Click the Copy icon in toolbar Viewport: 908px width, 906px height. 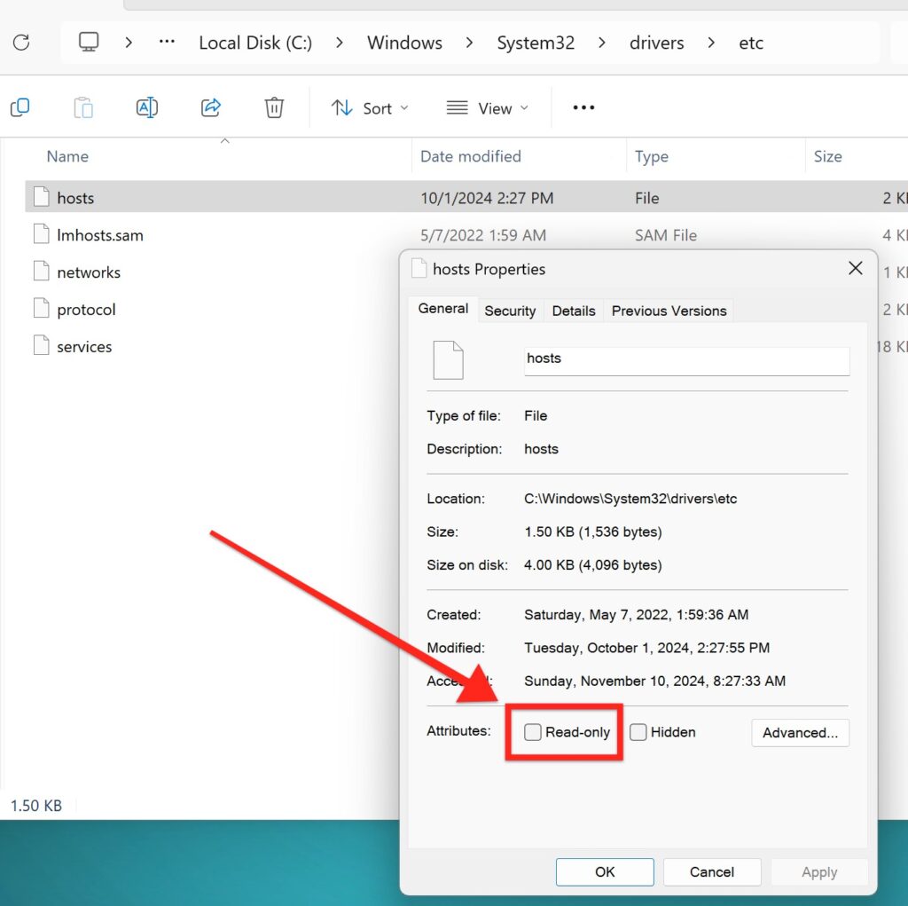20,107
